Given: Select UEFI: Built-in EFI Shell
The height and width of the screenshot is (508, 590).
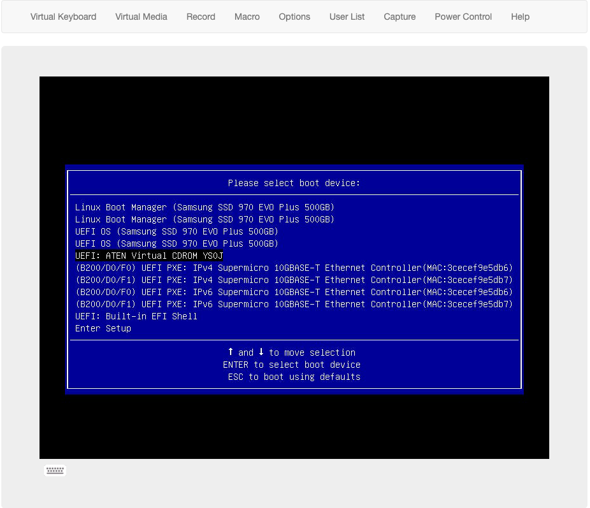Looking at the screenshot, I should [x=136, y=316].
